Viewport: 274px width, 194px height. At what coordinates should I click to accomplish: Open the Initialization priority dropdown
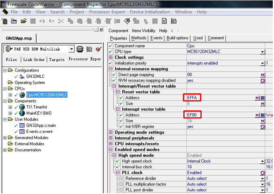(263, 63)
